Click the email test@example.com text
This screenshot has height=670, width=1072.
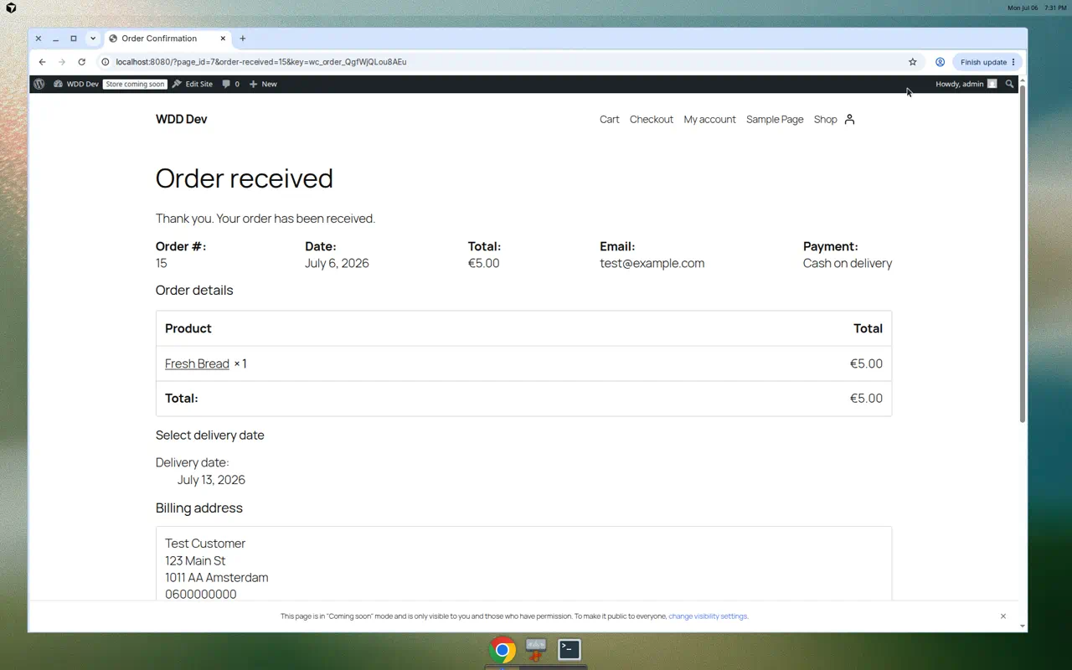pos(652,263)
